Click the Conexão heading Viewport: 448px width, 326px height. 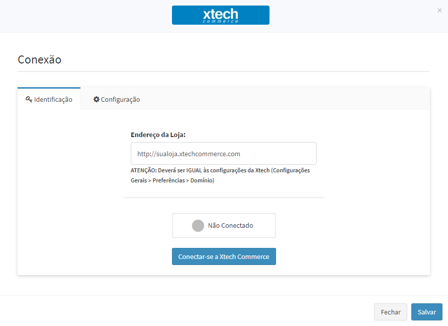click(x=39, y=60)
